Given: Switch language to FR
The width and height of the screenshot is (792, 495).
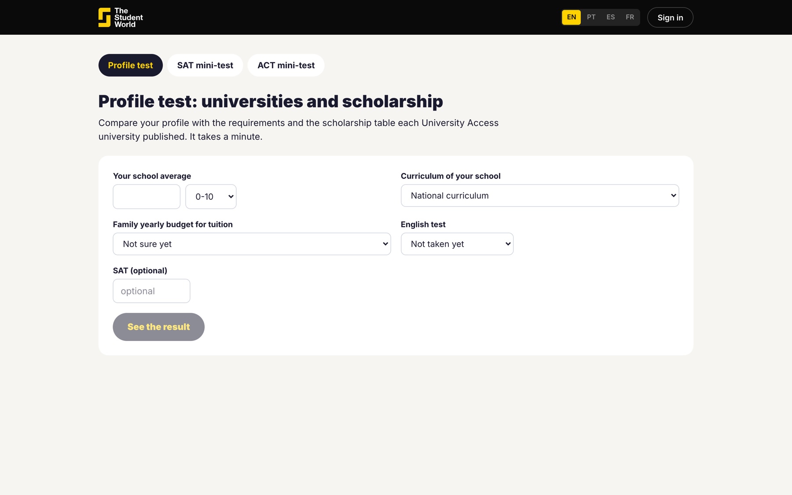Looking at the screenshot, I should [630, 17].
